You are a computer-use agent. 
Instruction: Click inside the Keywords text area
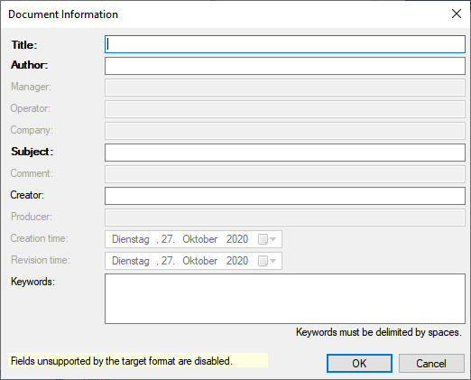[x=285, y=299]
